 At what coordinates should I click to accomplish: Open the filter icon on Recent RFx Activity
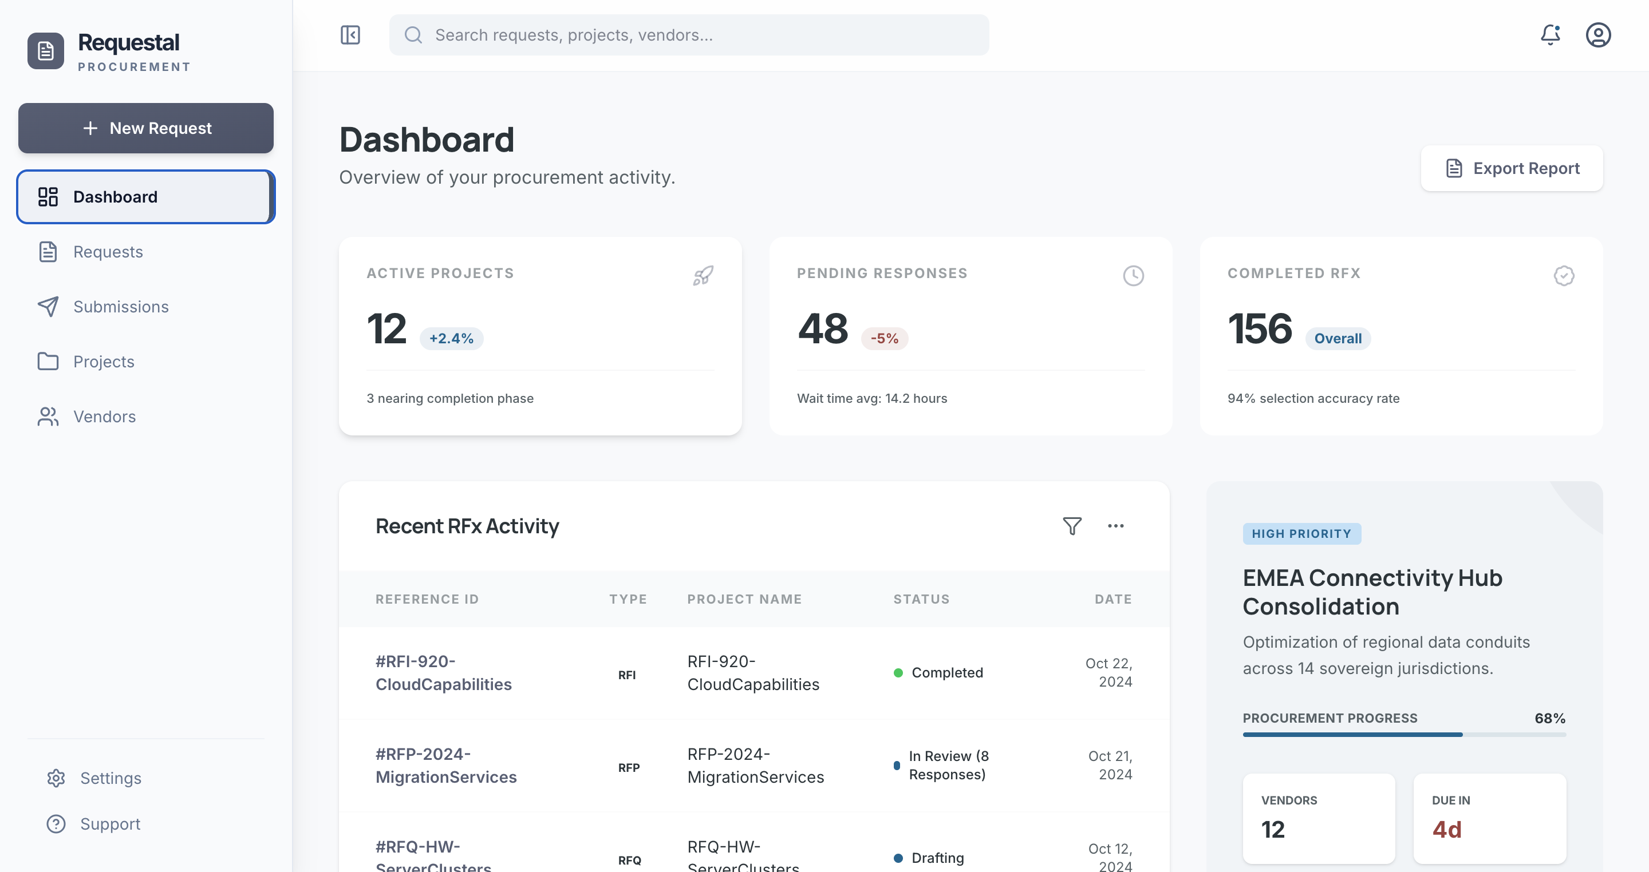tap(1073, 525)
